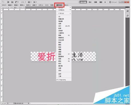This screenshot has height=105, width=131.
Task: Choose 画笔预设 in the Window menu
Action: coord(64,38)
